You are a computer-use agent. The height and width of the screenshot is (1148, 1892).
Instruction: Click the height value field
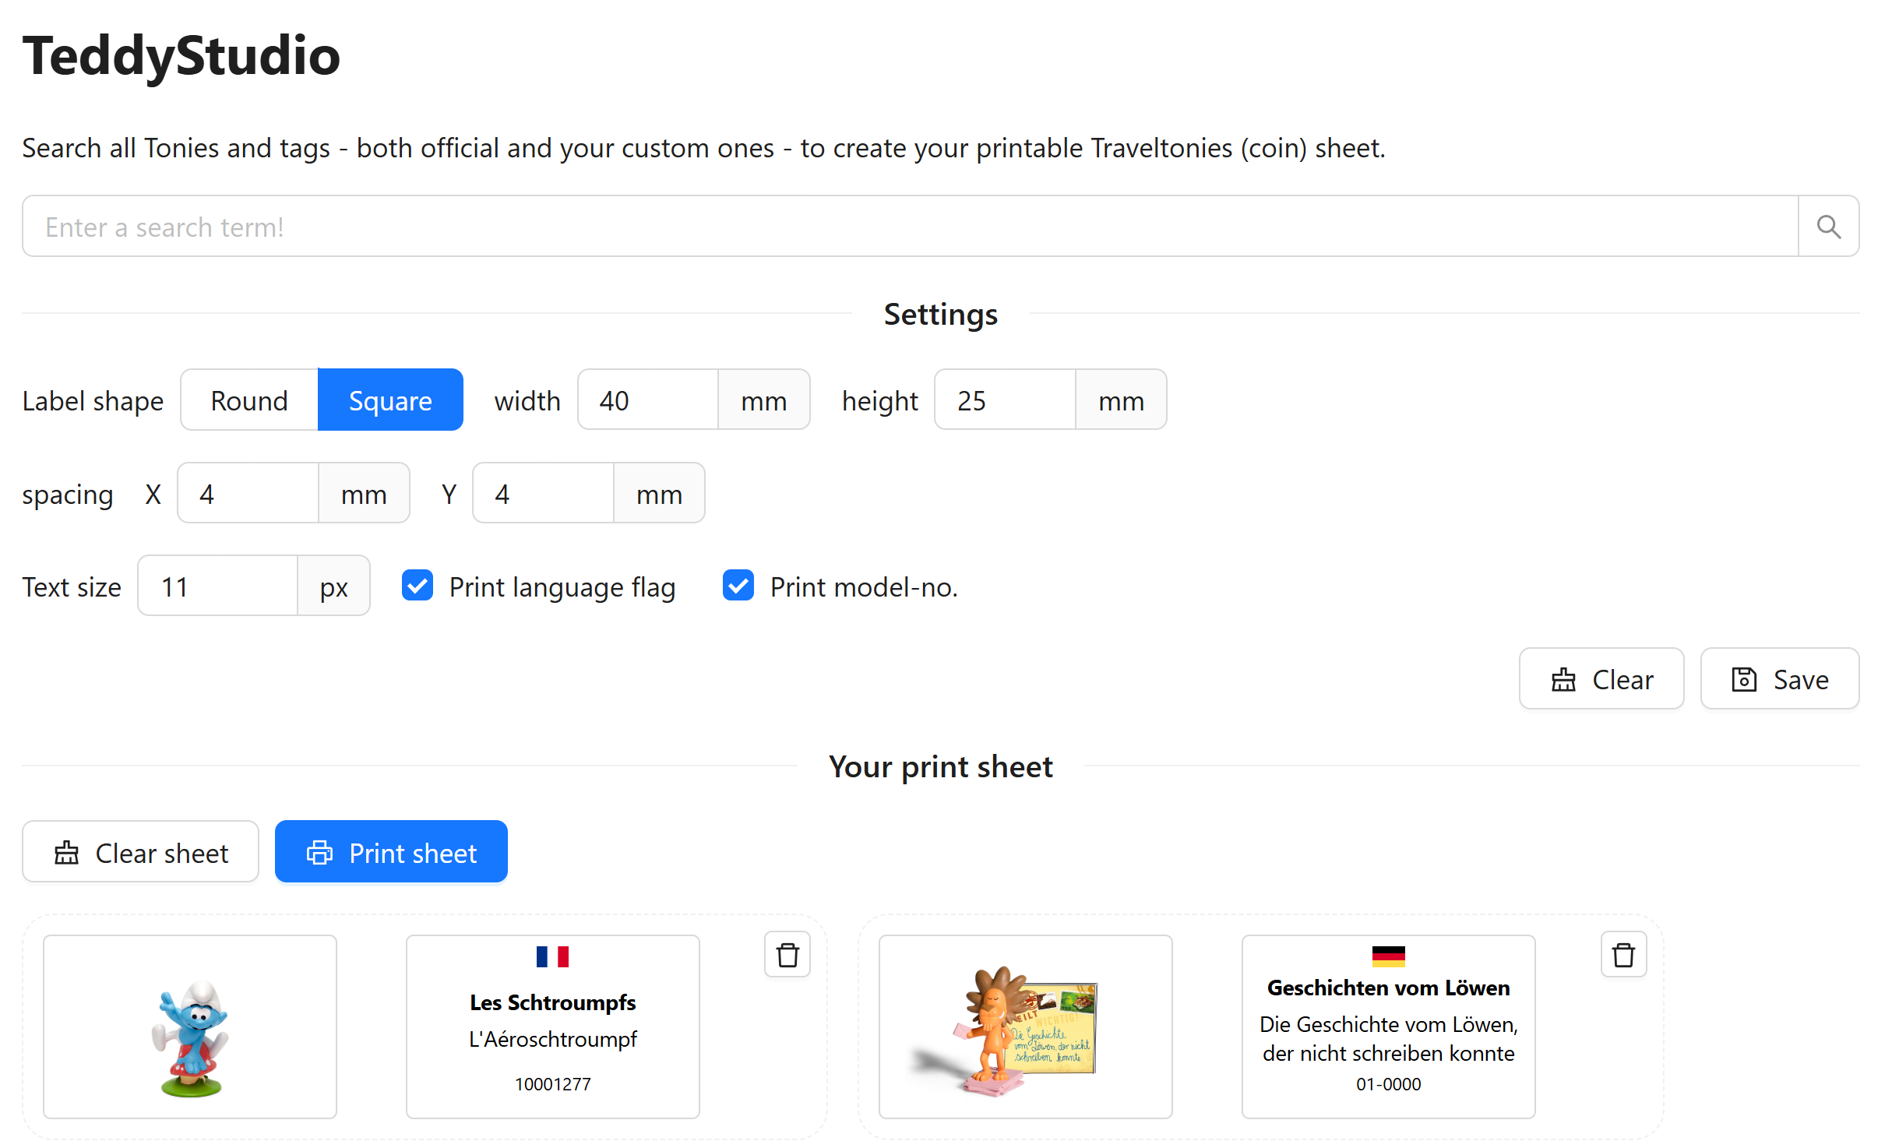click(x=1005, y=400)
